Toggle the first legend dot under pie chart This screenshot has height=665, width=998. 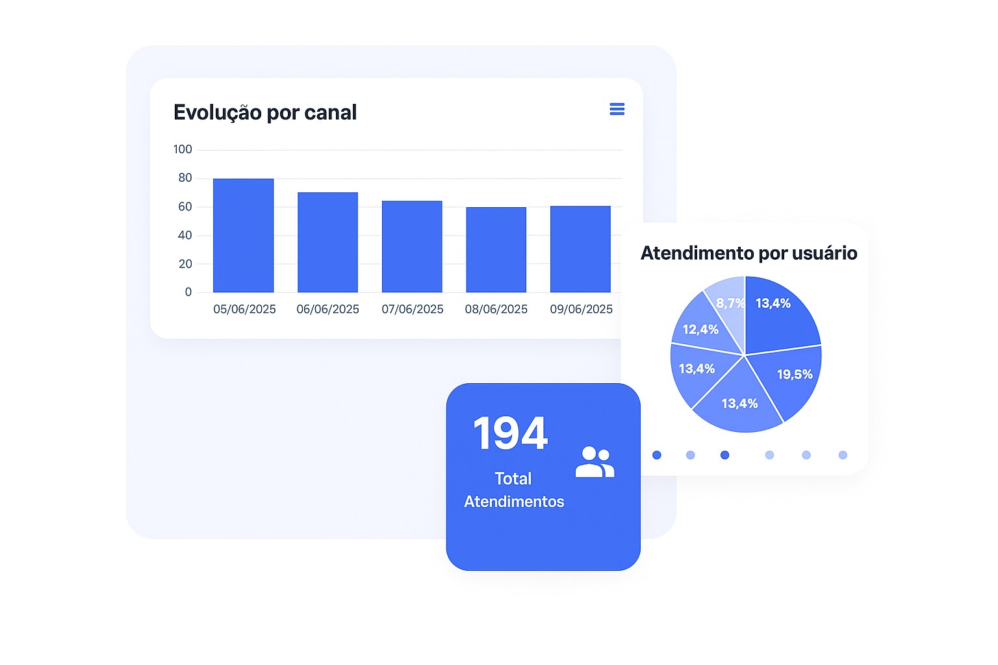point(657,455)
